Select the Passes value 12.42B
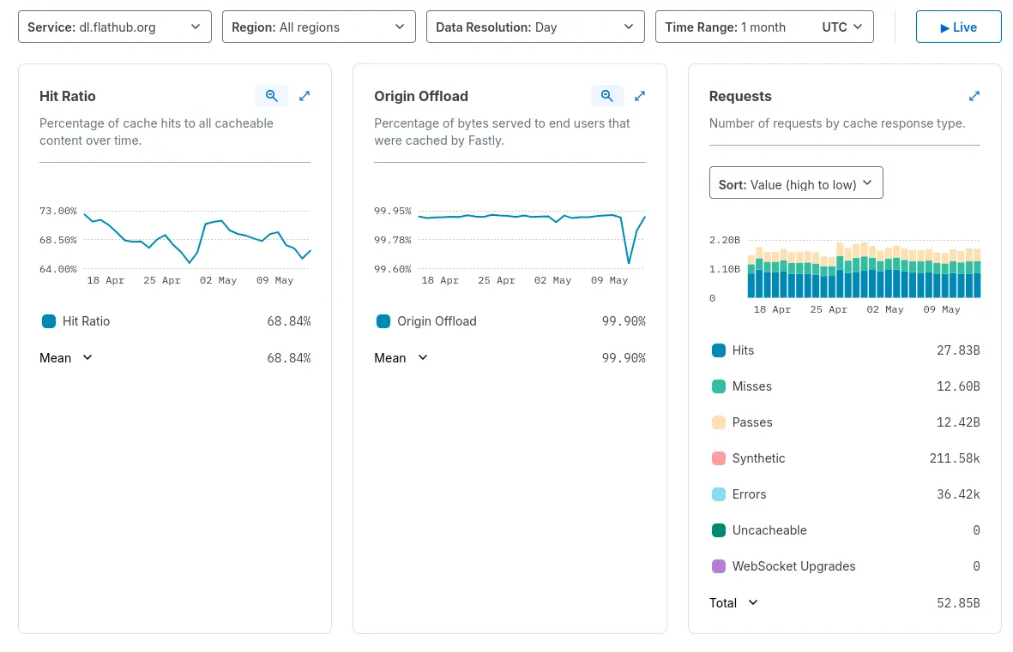1013x652 pixels. [958, 423]
